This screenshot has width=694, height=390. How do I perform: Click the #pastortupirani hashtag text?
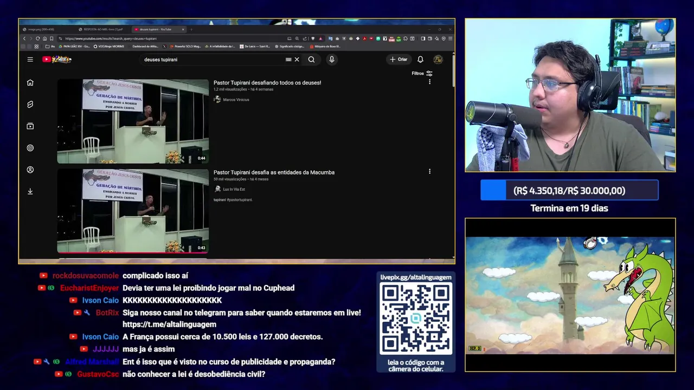[240, 200]
